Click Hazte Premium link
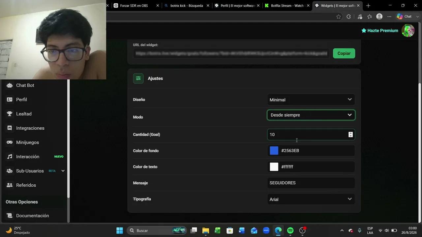Viewport: 422px width, 237px height. tap(380, 31)
